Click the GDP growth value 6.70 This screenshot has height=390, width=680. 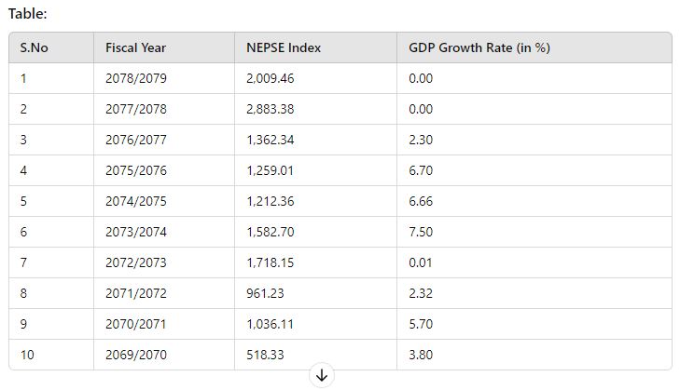pos(421,170)
